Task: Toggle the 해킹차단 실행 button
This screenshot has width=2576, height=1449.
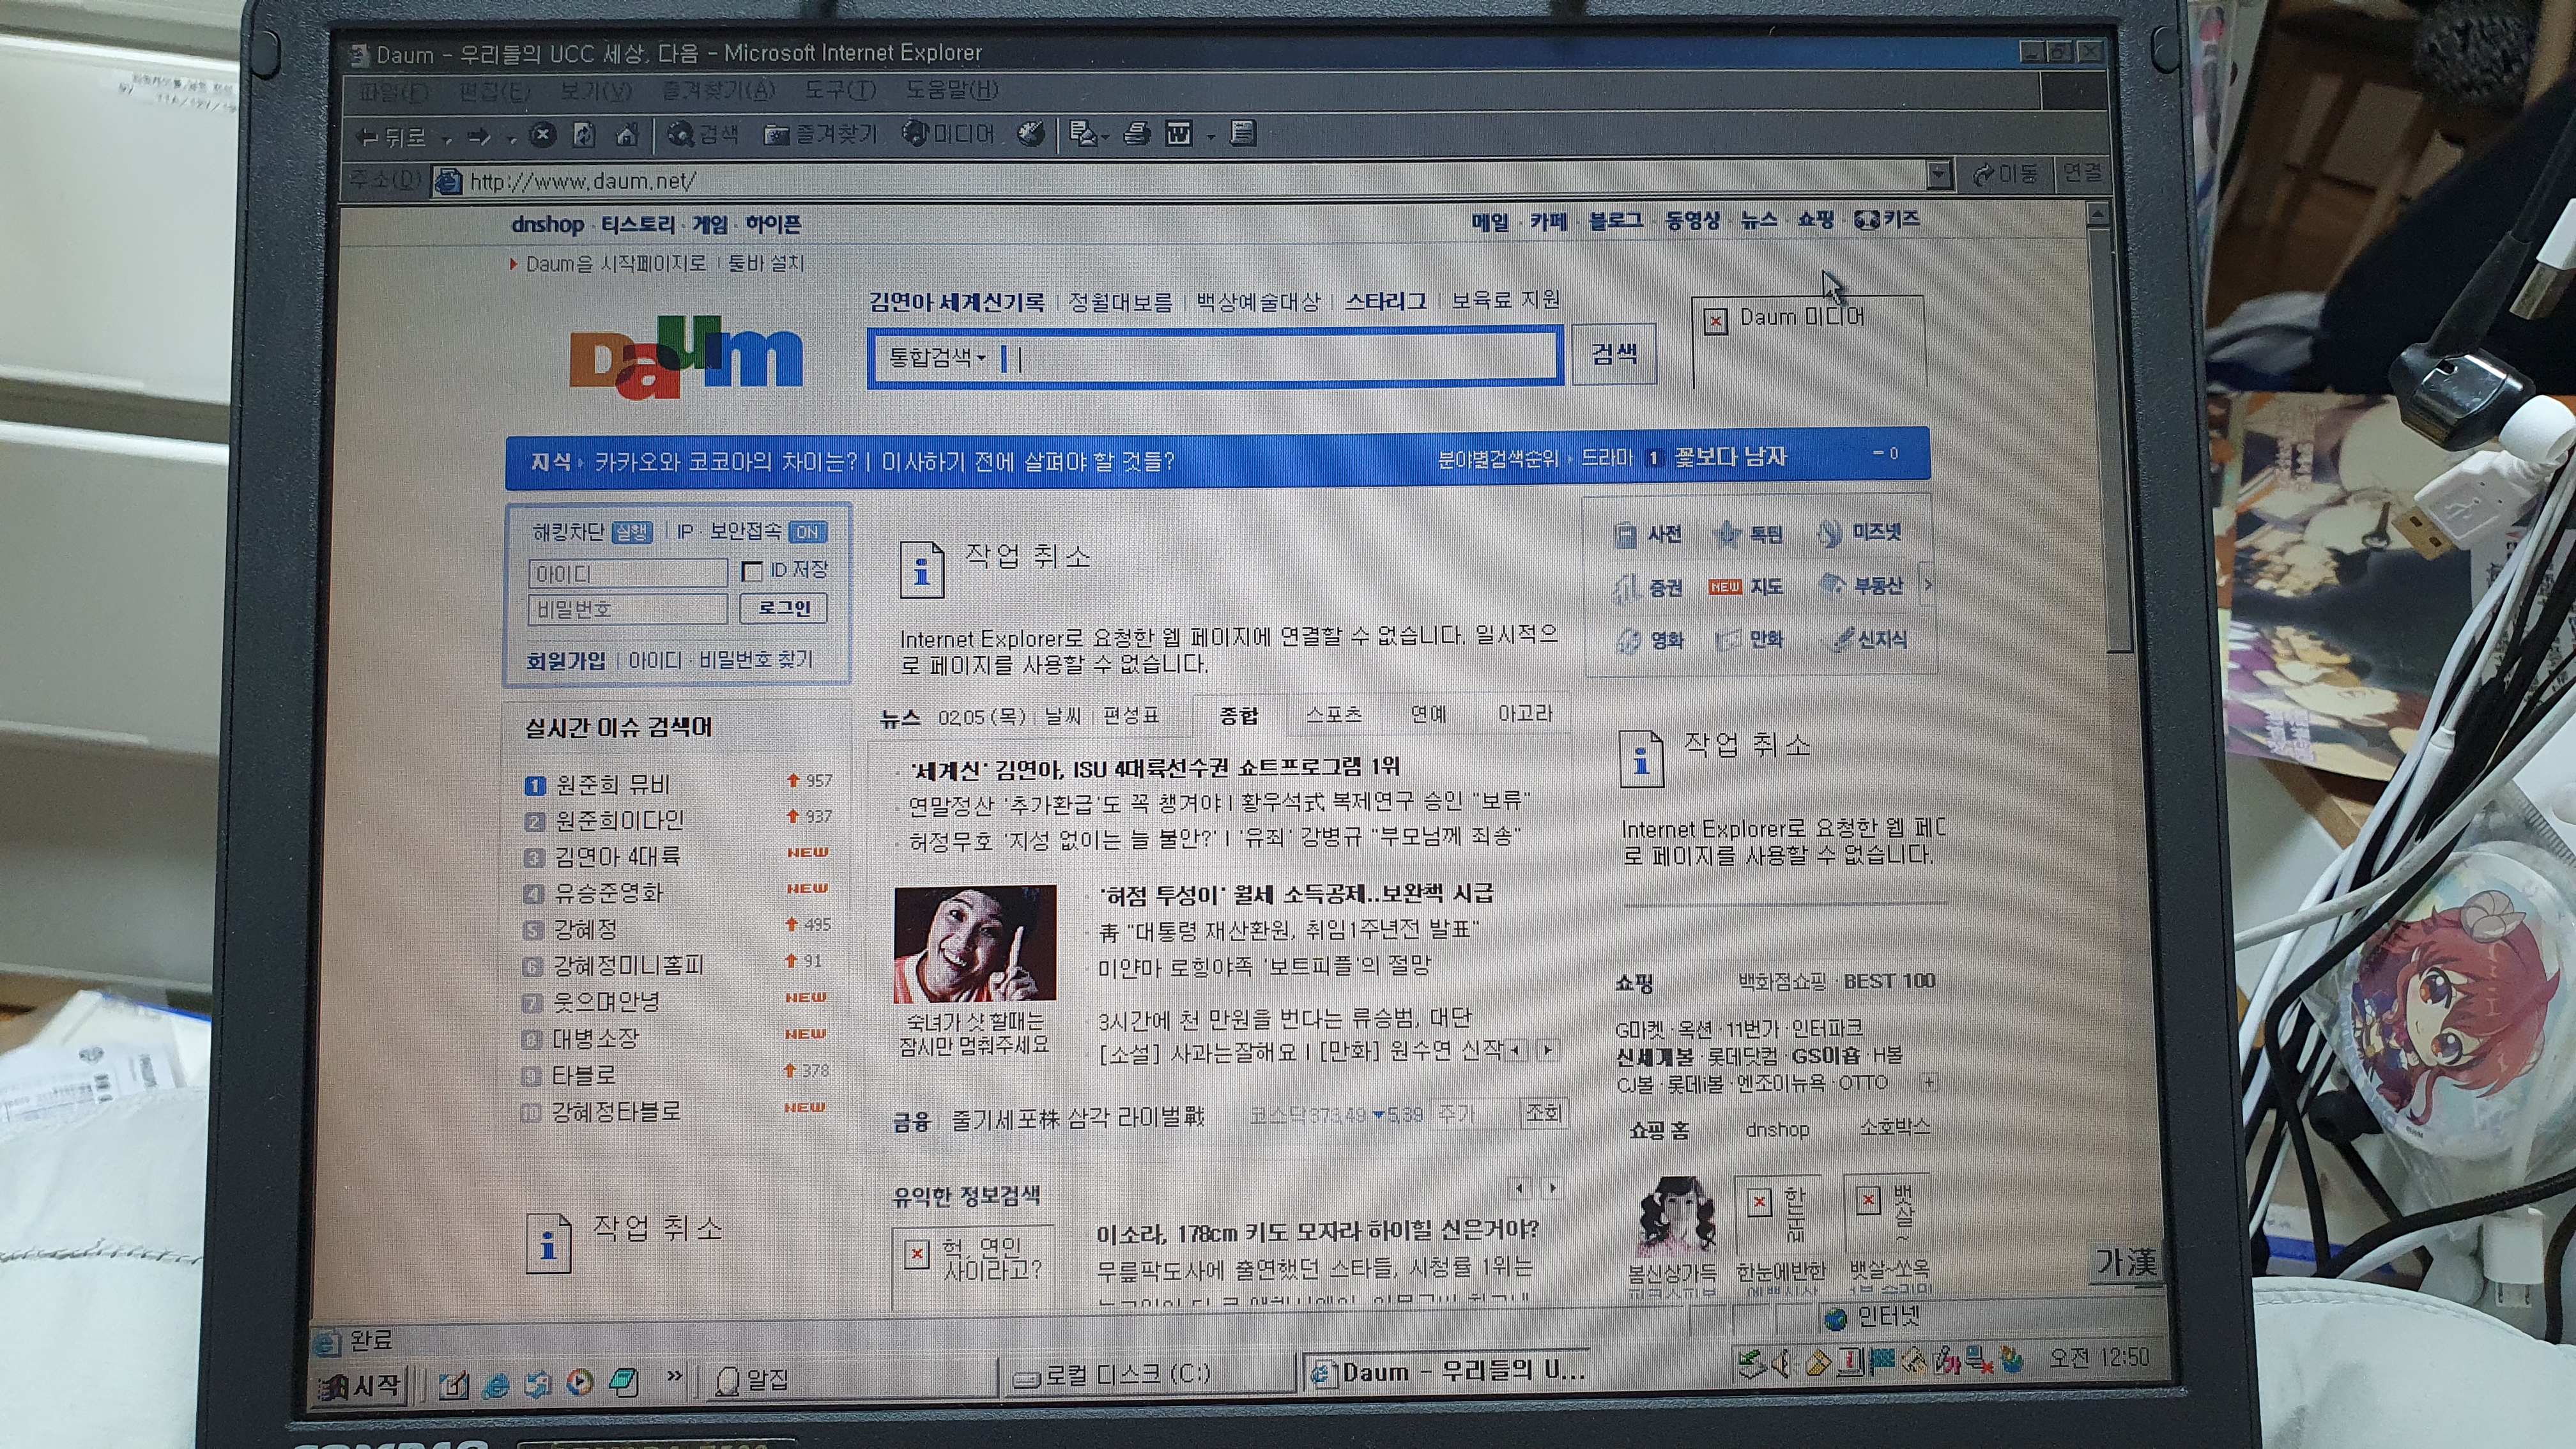Action: click(x=632, y=532)
